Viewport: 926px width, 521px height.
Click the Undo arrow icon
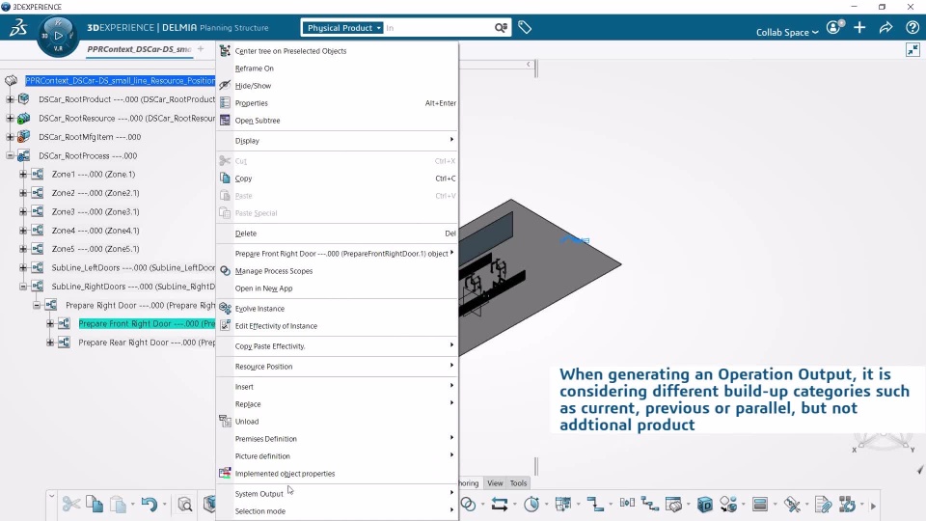coord(150,504)
